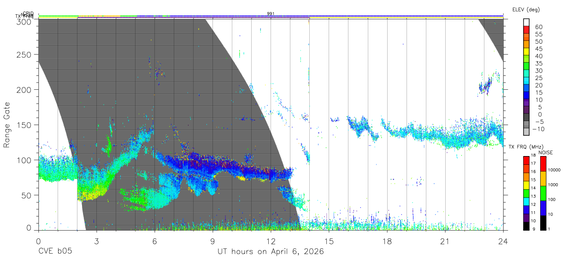Click y-axis tick label '100'

pos(24,160)
